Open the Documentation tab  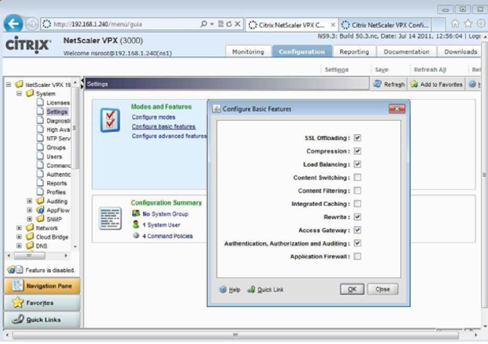(x=407, y=52)
